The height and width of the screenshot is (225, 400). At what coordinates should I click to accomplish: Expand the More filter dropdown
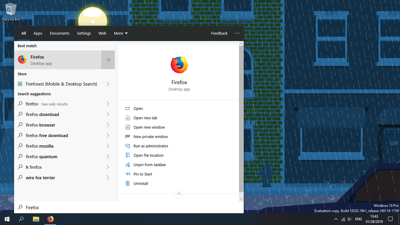(121, 33)
